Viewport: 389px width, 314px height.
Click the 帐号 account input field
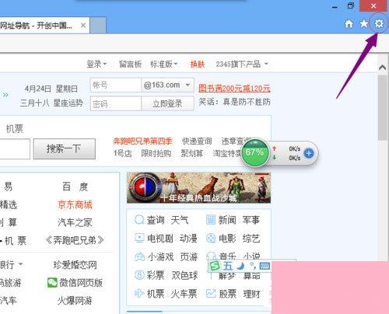[x=116, y=85]
